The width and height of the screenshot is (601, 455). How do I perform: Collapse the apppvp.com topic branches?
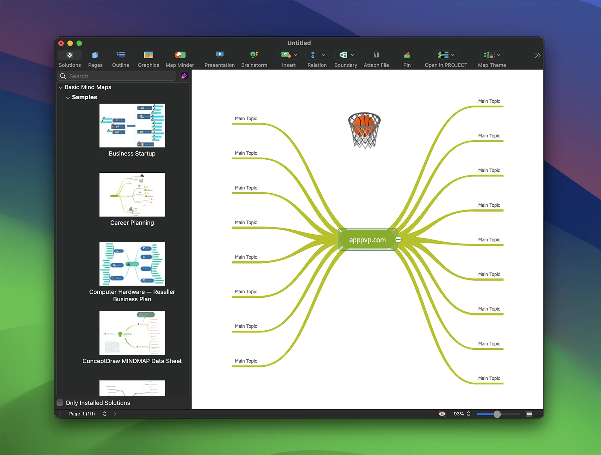coord(398,240)
